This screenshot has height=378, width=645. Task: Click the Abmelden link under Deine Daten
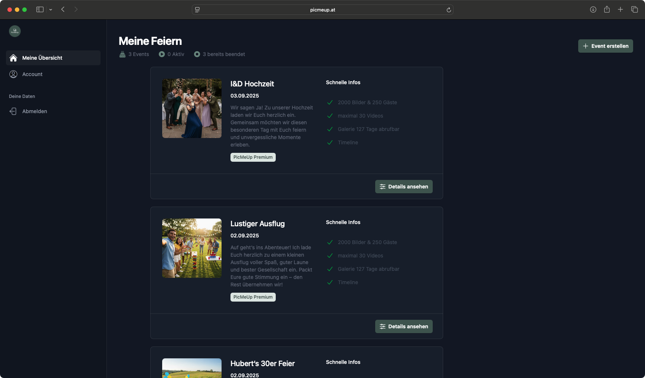point(35,111)
